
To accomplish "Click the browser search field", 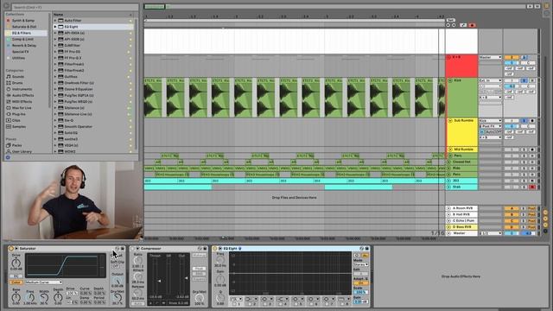I will click(x=75, y=7).
